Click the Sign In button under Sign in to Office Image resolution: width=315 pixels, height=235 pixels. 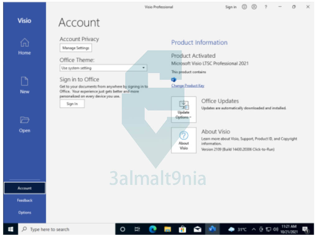(72, 104)
